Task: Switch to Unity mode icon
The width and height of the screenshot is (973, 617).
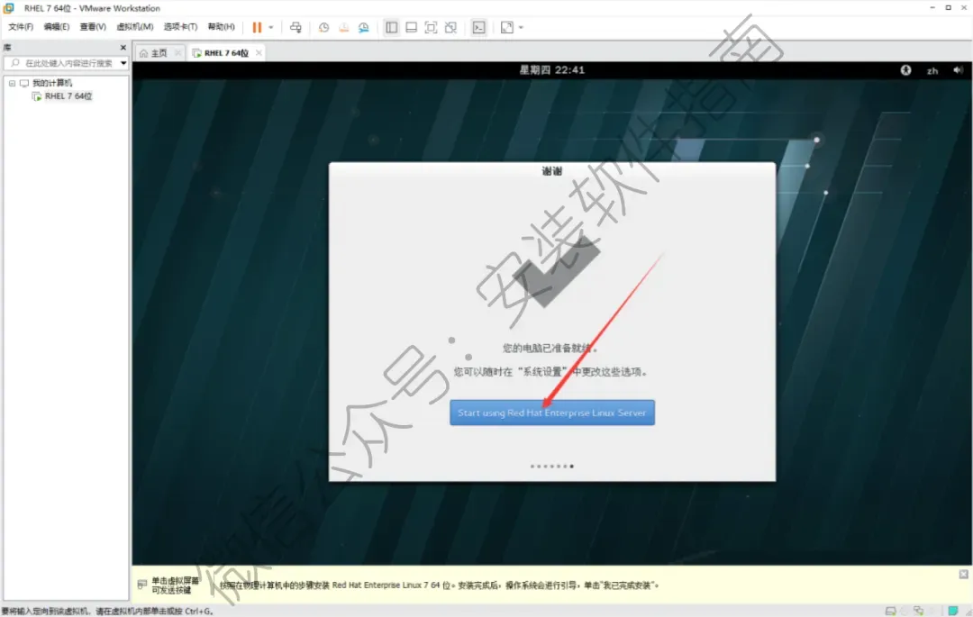Action: coord(451,27)
